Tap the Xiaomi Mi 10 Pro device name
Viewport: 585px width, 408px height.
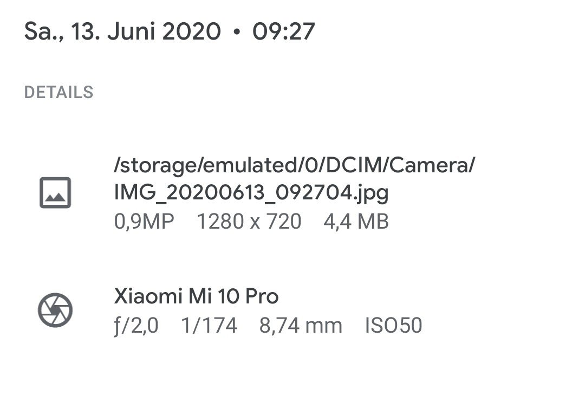(196, 296)
